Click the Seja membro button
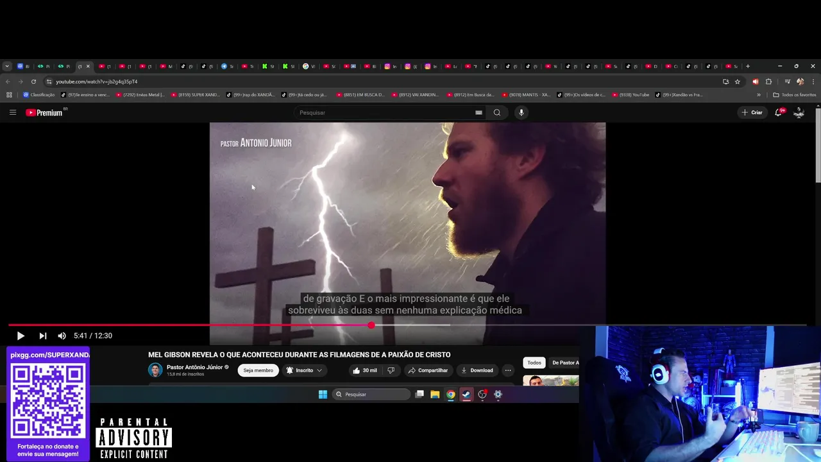Viewport: 821px width, 462px height. tap(258, 370)
